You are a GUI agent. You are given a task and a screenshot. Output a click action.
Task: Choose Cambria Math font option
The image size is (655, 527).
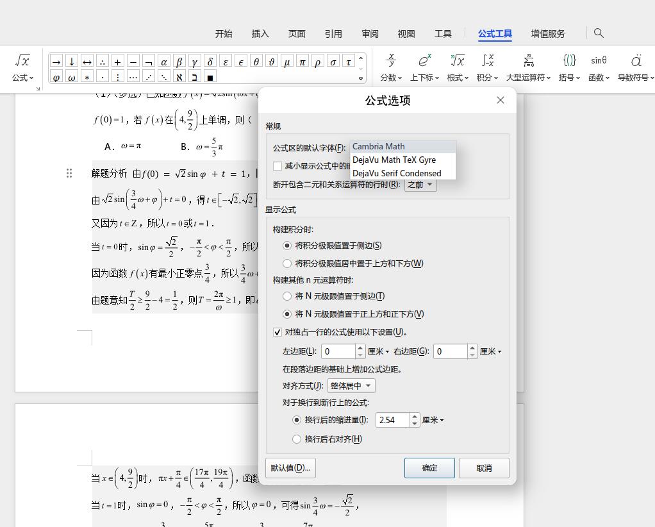tap(403, 146)
